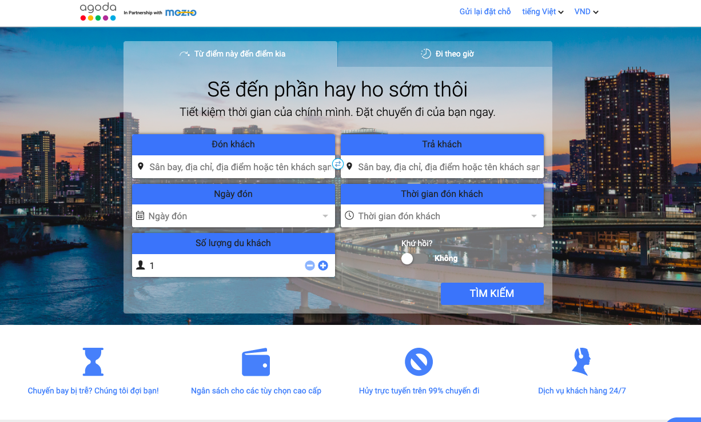Image resolution: width=701 pixels, height=422 pixels.
Task: Expand the Thời gian đón khách time dropdown
Action: (x=535, y=216)
